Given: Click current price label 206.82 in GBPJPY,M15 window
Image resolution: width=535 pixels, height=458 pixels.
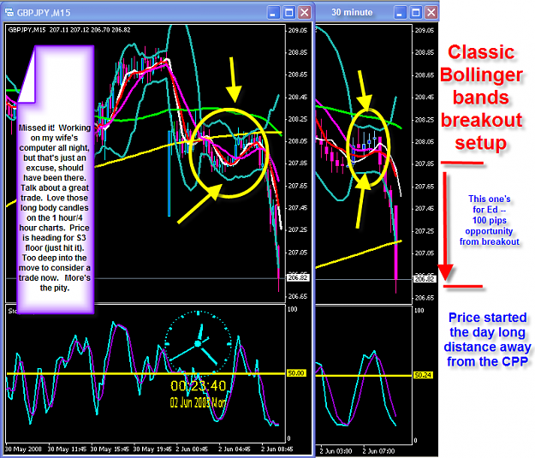Looking at the screenshot, I should pyautogui.click(x=298, y=278).
